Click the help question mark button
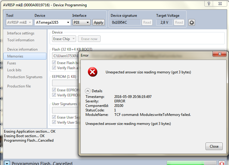The image size is (229, 165). [x=209, y=4]
